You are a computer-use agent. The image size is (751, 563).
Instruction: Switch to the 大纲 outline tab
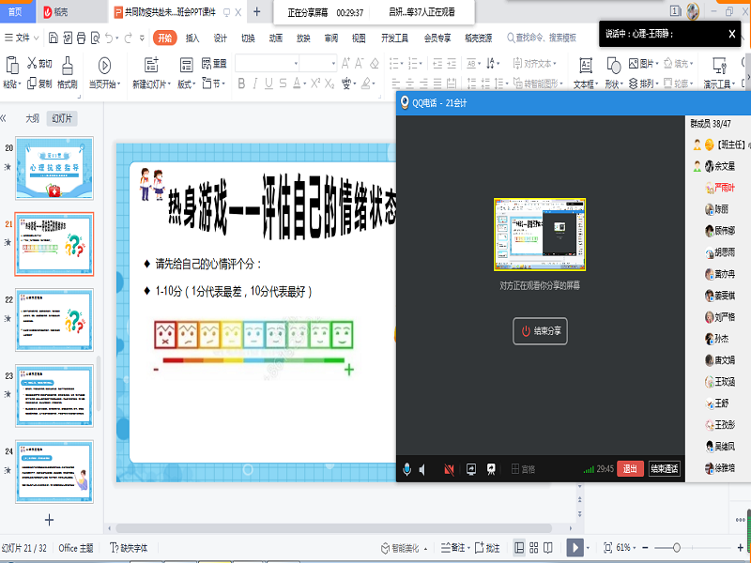point(33,119)
